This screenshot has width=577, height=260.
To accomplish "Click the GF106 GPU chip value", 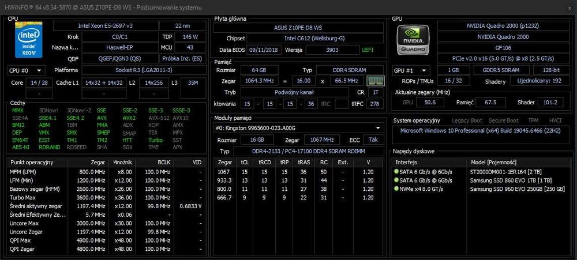I will pos(503,48).
